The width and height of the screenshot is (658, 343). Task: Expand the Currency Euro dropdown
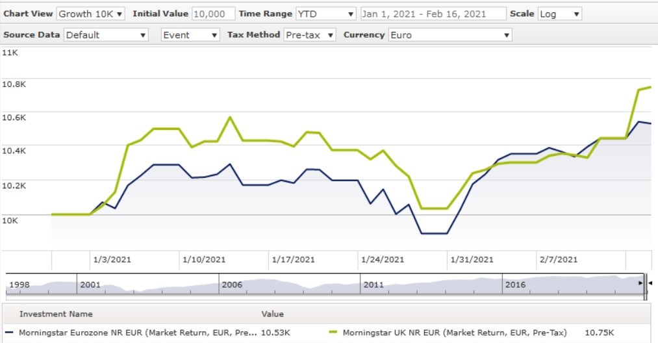[449, 35]
